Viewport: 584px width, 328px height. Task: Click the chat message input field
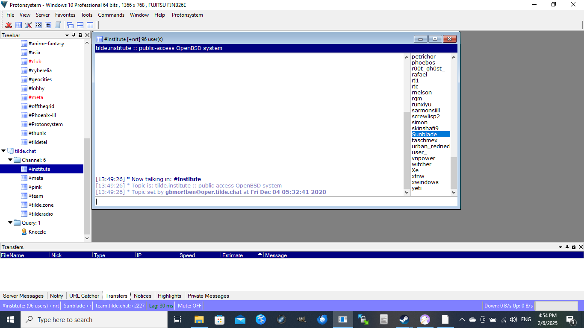pos(276,202)
